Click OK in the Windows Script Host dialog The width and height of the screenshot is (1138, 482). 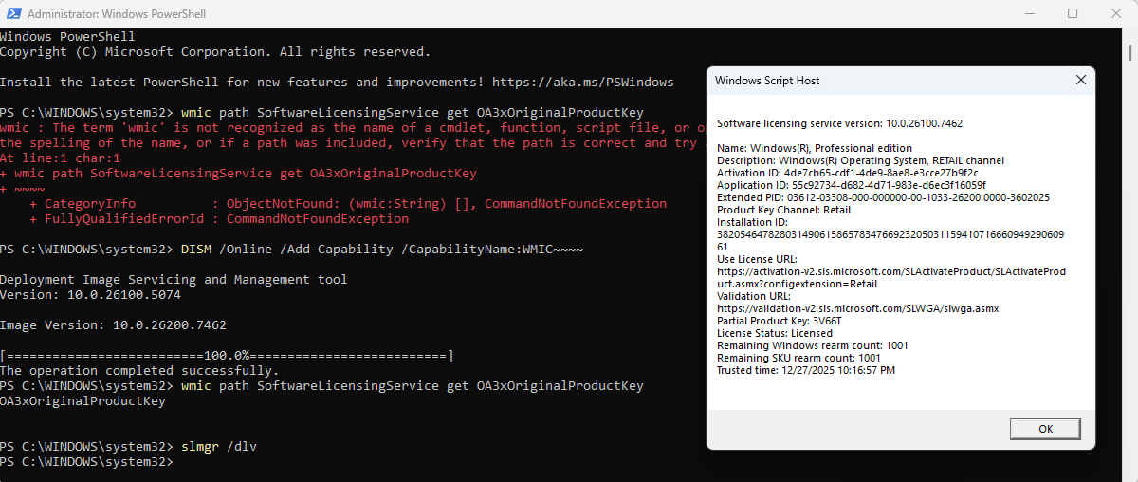click(x=1045, y=429)
